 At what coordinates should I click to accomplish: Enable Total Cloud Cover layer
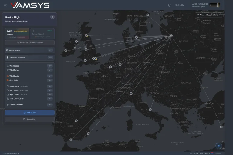click(x=50, y=99)
